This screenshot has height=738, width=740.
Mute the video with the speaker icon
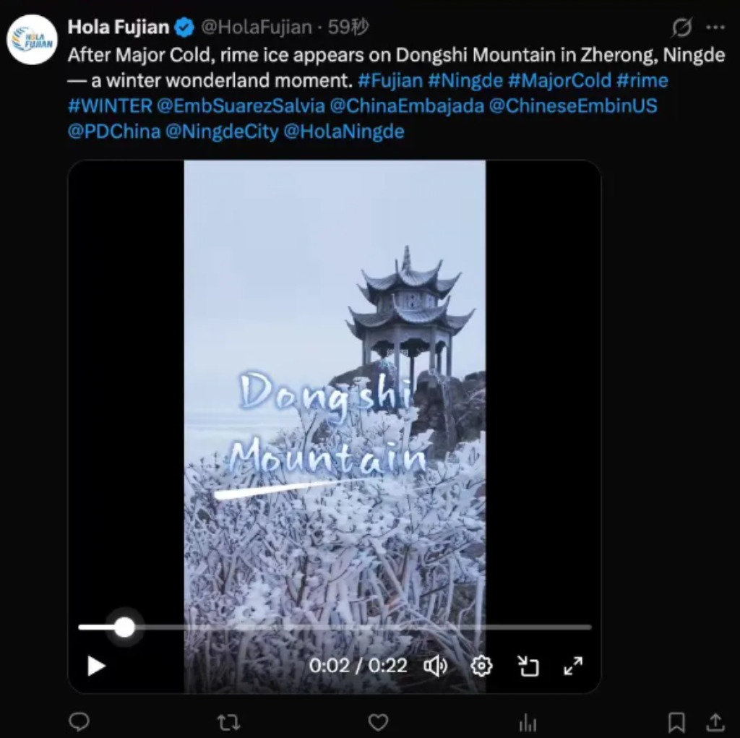click(x=436, y=666)
